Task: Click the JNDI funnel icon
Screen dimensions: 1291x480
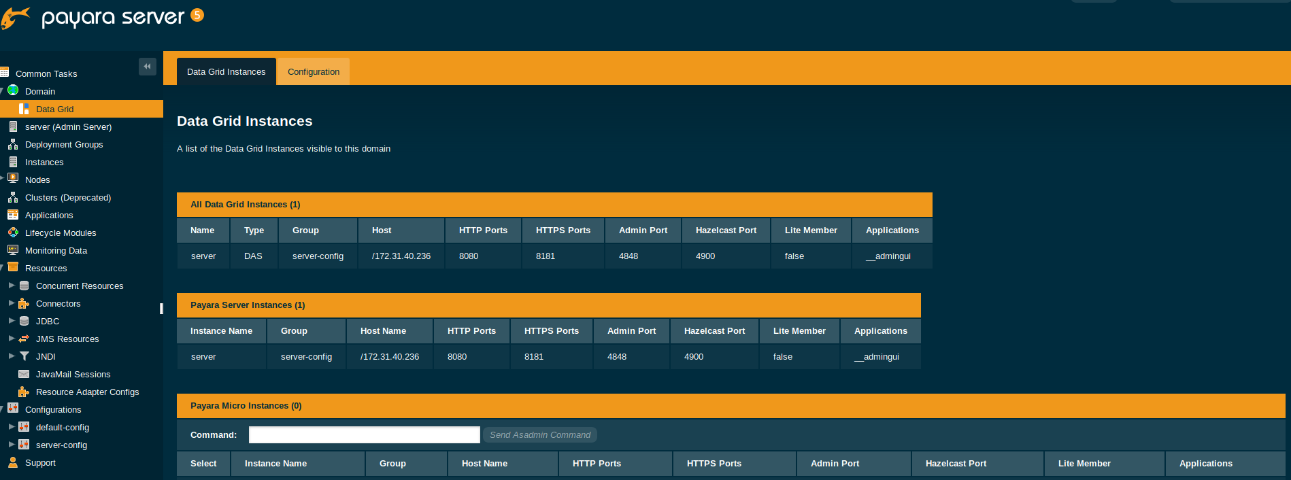Action: point(24,356)
